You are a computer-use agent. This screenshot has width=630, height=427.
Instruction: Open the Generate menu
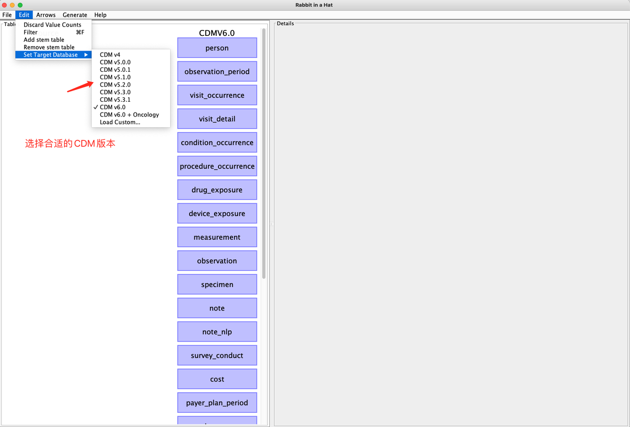click(x=75, y=15)
